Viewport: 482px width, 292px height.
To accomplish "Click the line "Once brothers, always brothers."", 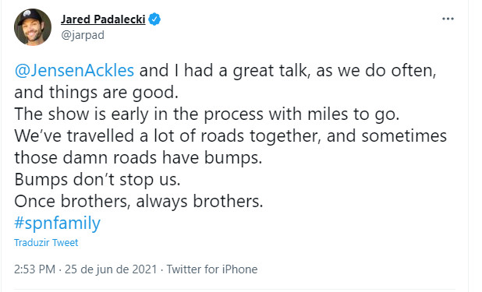I will [139, 202].
